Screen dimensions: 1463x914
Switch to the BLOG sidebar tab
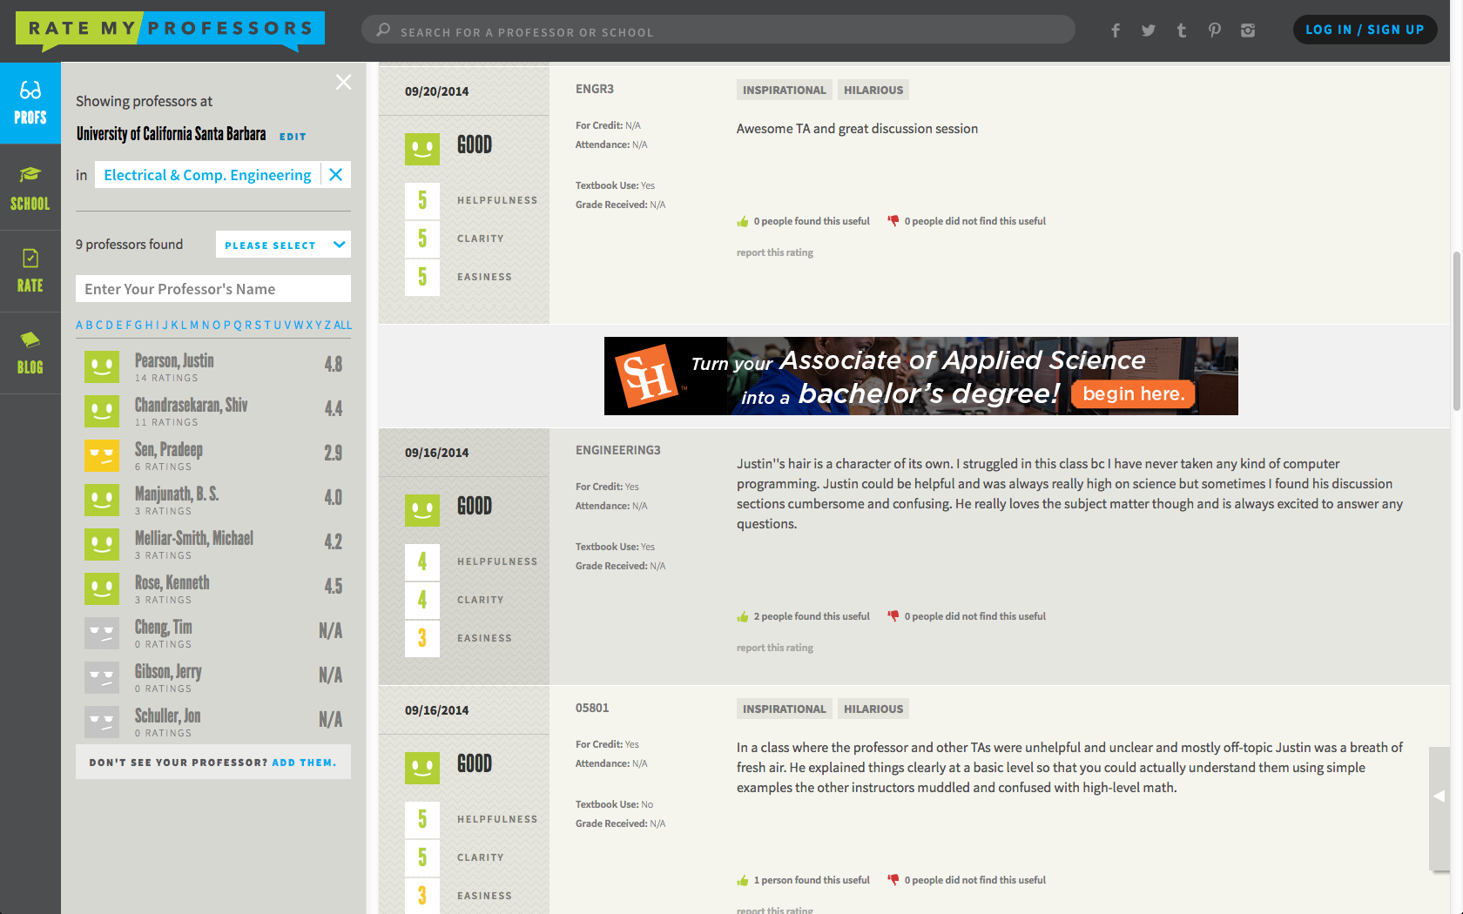(30, 353)
